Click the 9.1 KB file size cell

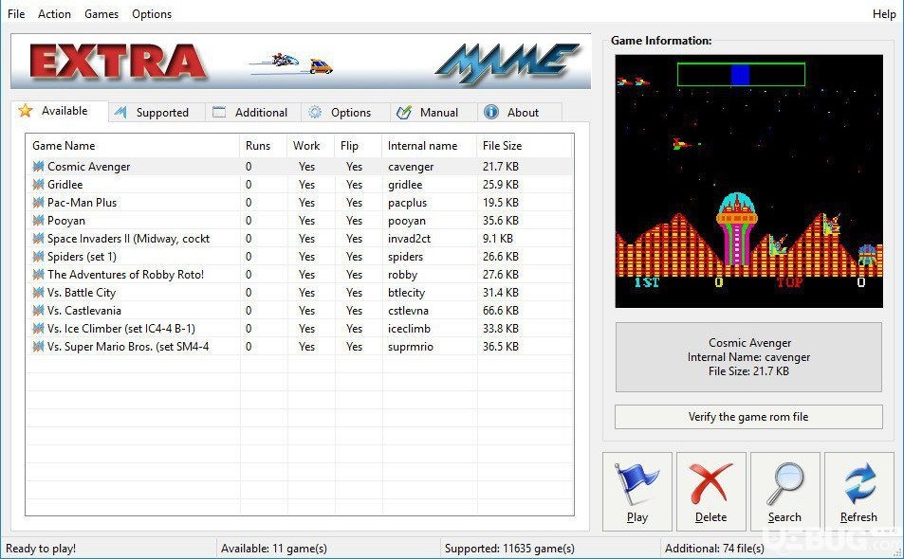coord(498,239)
